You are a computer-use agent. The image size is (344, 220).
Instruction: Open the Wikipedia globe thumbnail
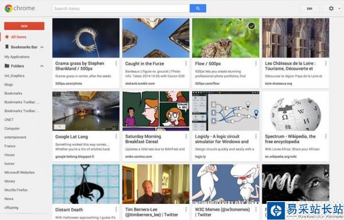295,111
